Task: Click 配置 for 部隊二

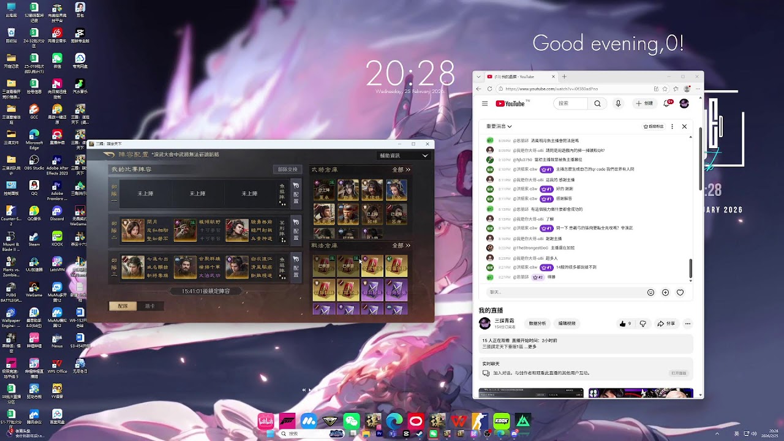Action: pos(296,230)
